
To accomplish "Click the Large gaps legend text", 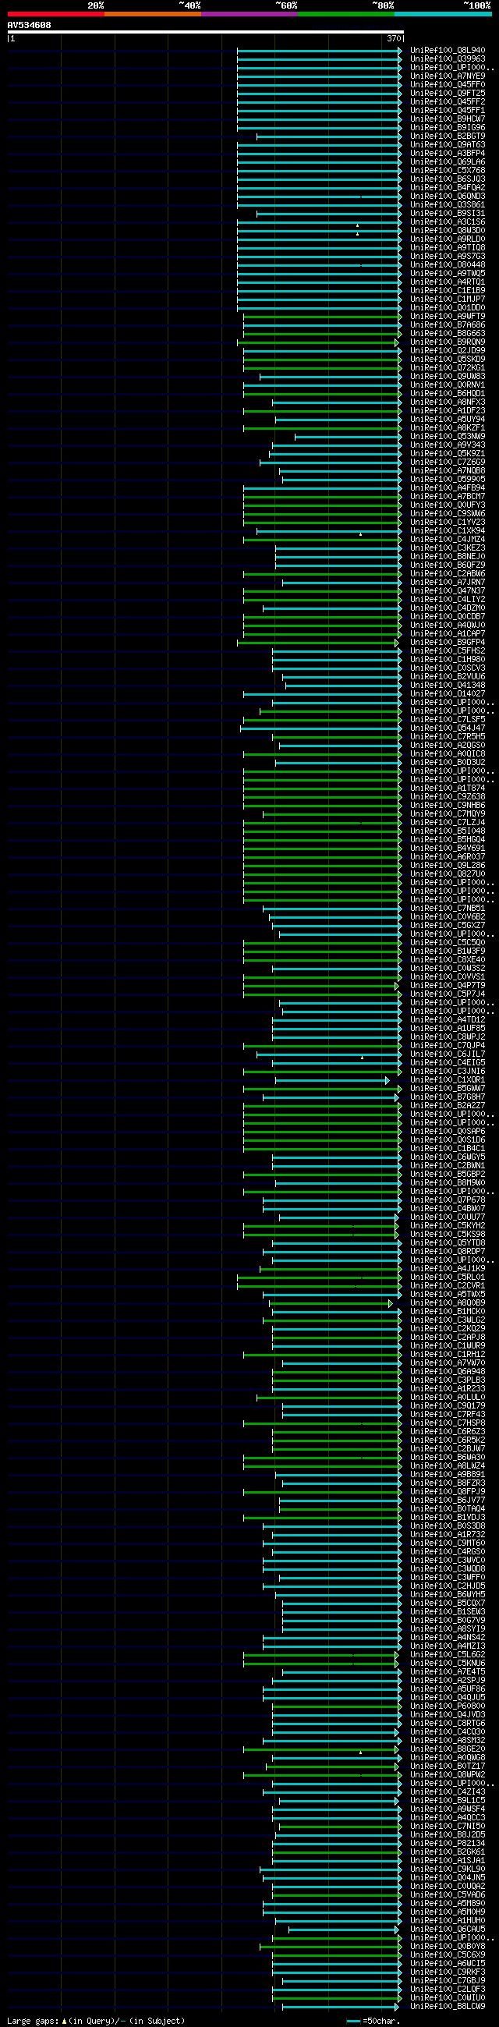I will tap(96, 2022).
